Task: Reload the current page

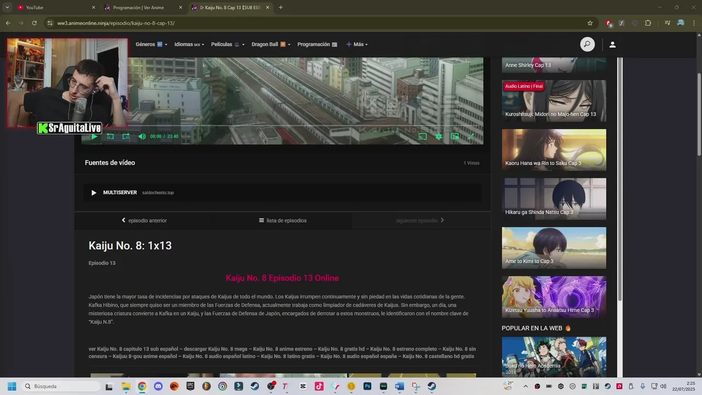Action: 34,23
